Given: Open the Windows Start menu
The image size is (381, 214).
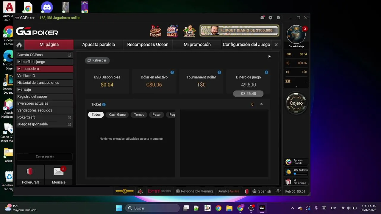Looking at the screenshot, I should point(119,208).
